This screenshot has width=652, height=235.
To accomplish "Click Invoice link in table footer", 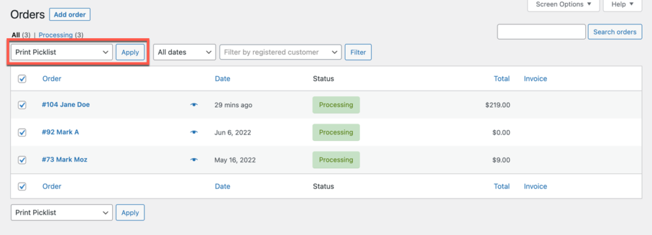I will pyautogui.click(x=535, y=187).
